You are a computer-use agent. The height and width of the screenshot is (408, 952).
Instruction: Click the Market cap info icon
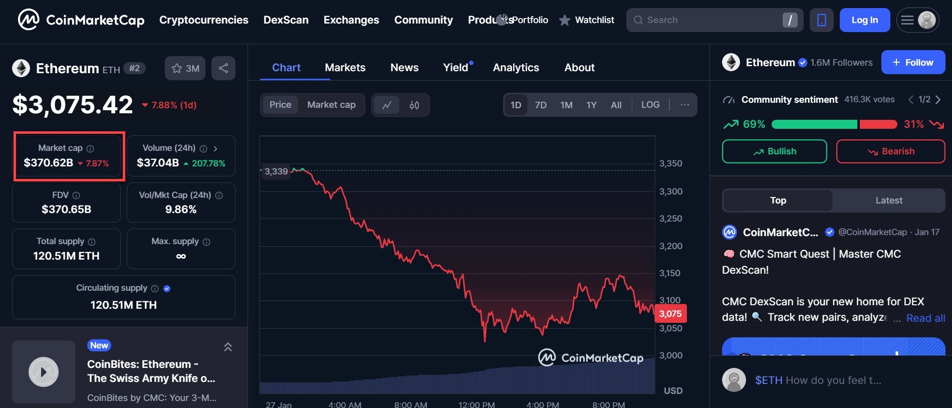(x=90, y=149)
